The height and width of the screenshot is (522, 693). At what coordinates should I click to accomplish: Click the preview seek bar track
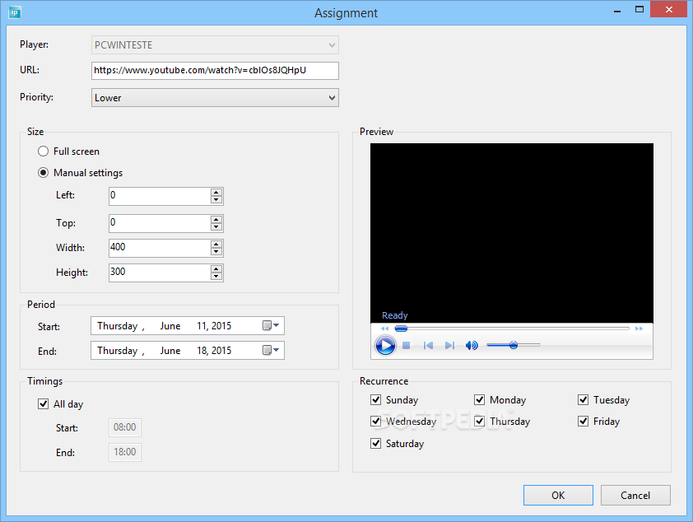click(513, 329)
